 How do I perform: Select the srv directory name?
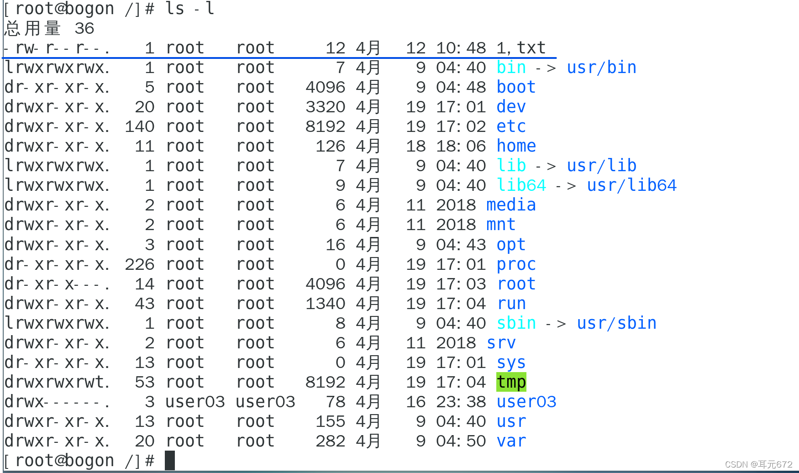(501, 343)
